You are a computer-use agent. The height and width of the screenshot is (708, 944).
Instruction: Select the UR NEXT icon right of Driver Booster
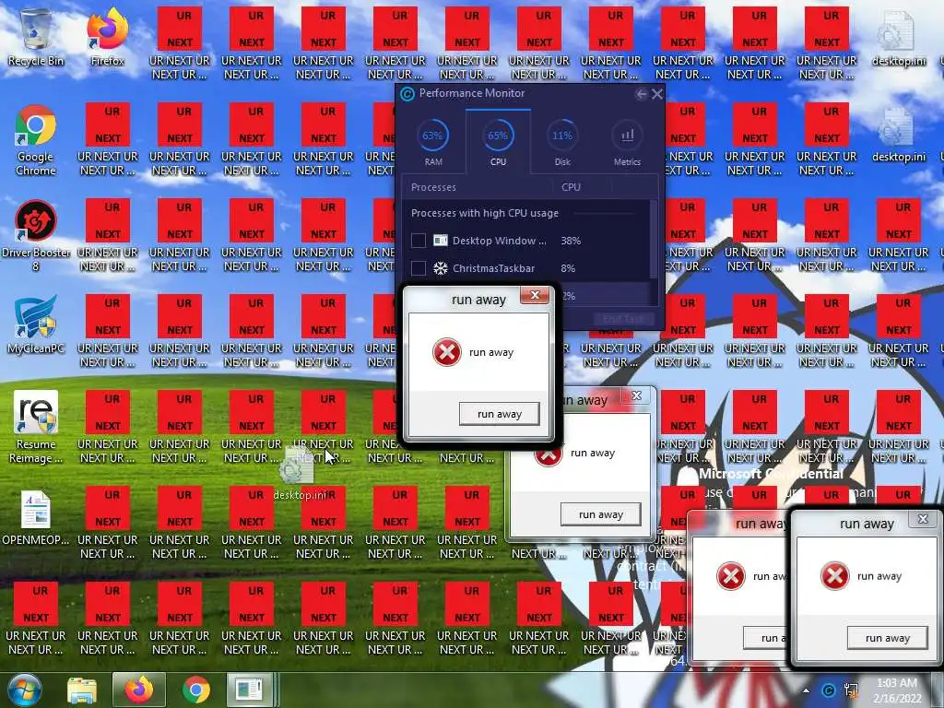108,235
